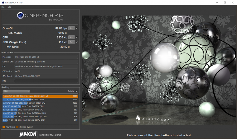Select ranking row Core i7-4770K

pyautogui.click(x=40, y=106)
